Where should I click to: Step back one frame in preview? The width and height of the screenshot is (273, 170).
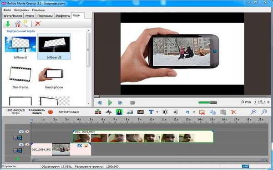click(100, 102)
